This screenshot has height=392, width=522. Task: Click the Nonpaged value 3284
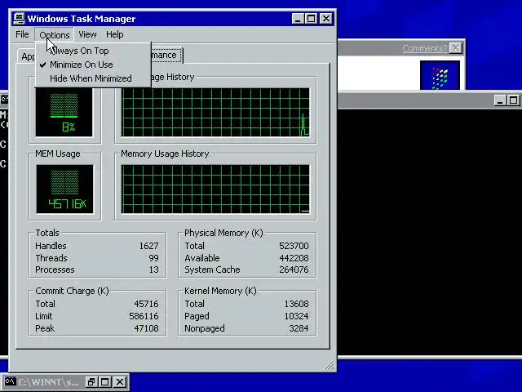[x=299, y=328]
